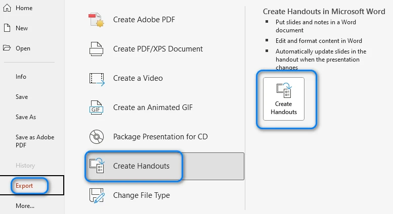The height and width of the screenshot is (214, 393).
Task: Click the Create Adobe PDF icon
Action: point(96,20)
